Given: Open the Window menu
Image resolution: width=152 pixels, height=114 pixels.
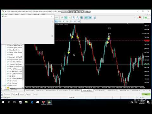Looking at the screenshot, I should click(x=36, y=14).
